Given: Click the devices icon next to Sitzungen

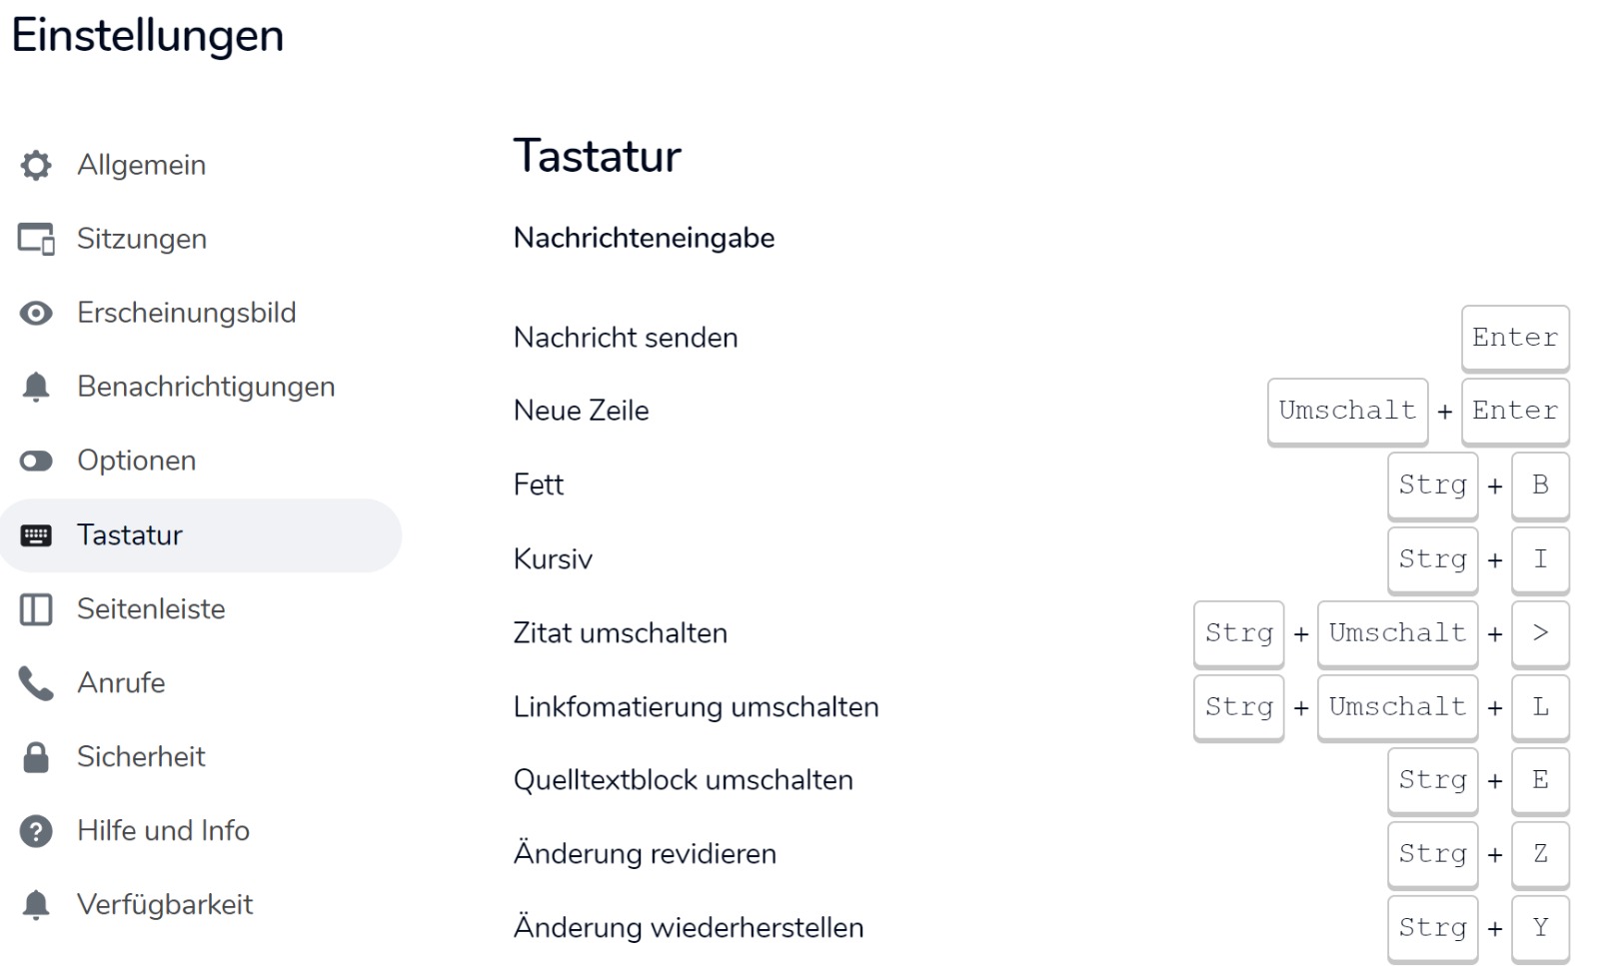Looking at the screenshot, I should pos(36,239).
